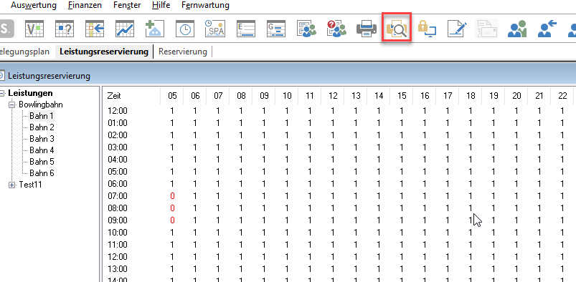This screenshot has width=576, height=282.
Task: Click the 13:00 time row label
Action: [118, 269]
